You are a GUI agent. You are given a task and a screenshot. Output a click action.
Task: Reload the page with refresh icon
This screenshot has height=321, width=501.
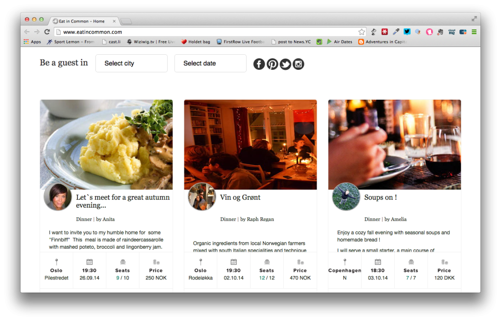(47, 32)
